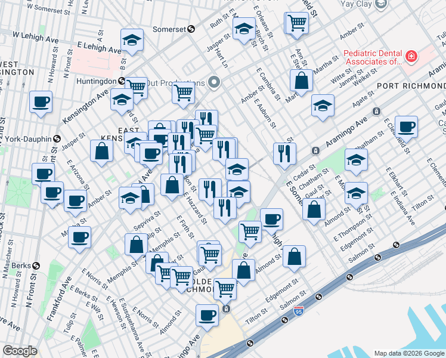This screenshot has width=446, height=358.
Task: Click the E Firth St label
Action: pos(185,227)
